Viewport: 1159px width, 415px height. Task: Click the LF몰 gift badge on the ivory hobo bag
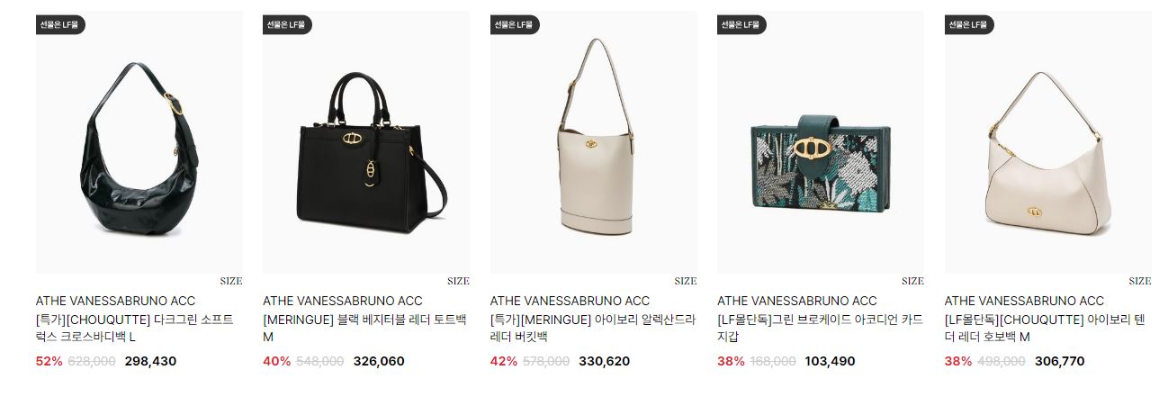pos(969,25)
